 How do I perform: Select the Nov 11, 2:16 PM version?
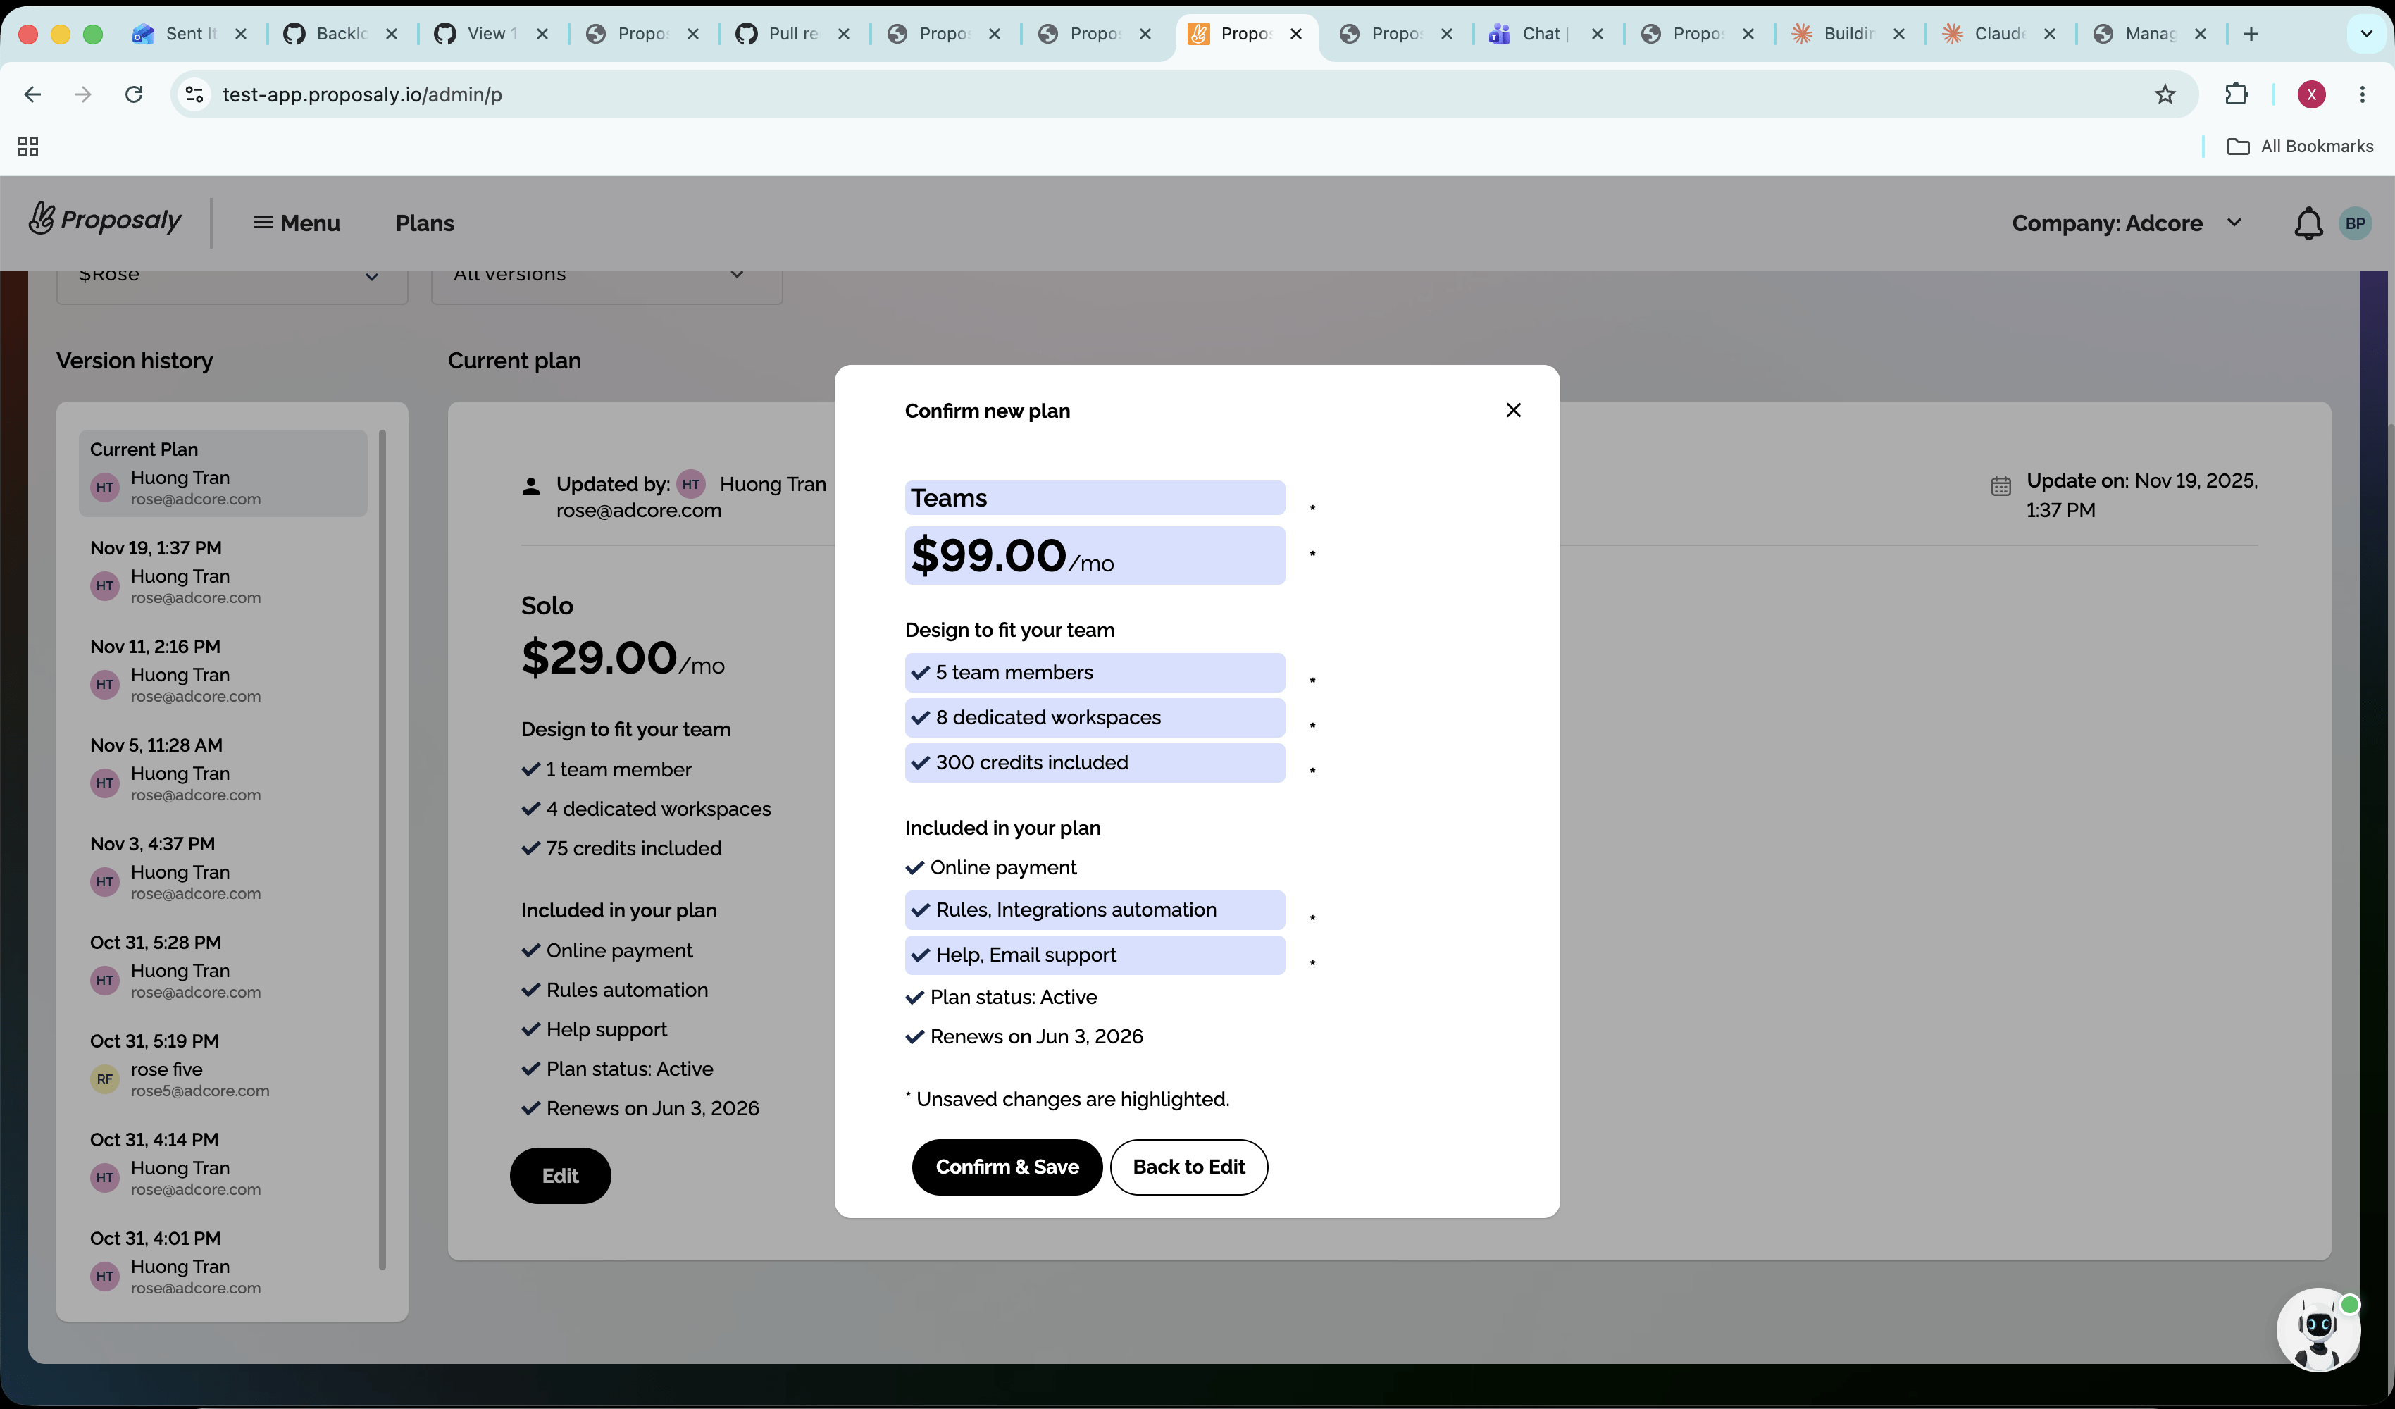point(223,670)
